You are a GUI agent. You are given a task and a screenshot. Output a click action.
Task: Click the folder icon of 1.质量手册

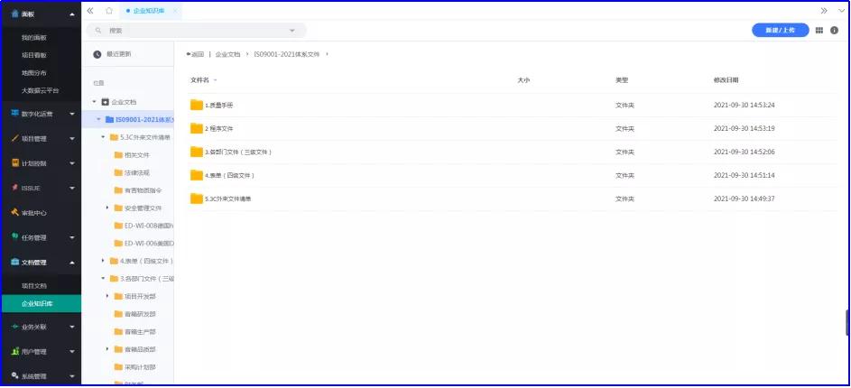(x=197, y=105)
